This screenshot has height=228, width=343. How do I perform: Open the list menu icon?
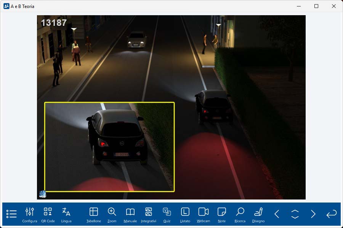coord(11,214)
